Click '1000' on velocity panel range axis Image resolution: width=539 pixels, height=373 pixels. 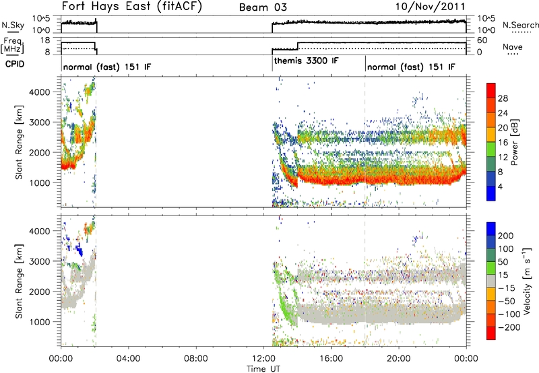coord(40,322)
